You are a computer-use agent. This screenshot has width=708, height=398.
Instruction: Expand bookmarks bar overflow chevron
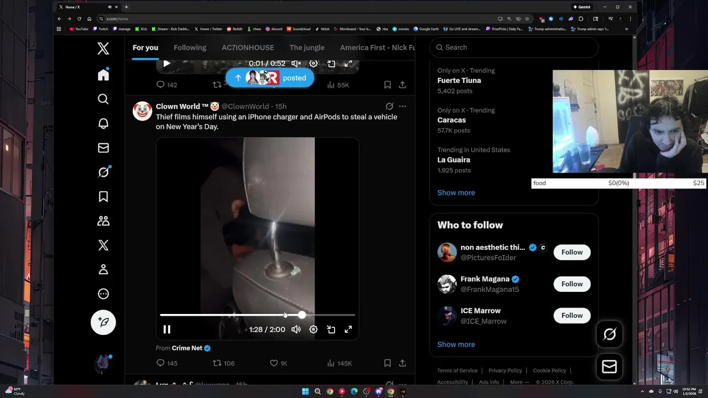[x=626, y=29]
